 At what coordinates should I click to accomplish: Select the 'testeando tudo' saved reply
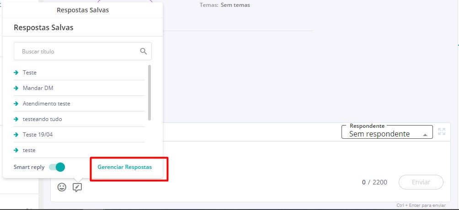80,119
